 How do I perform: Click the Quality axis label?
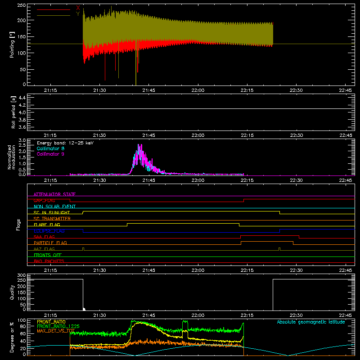coord(12,292)
